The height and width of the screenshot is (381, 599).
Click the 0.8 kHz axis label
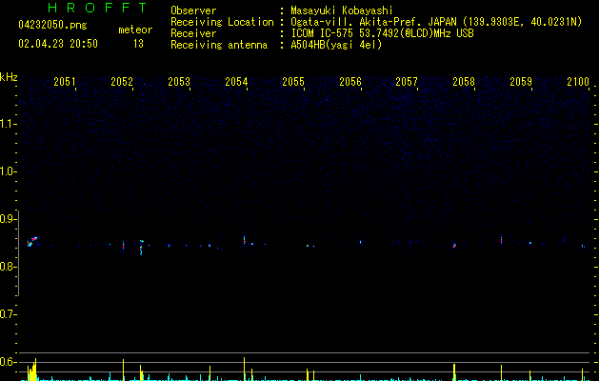click(x=8, y=267)
